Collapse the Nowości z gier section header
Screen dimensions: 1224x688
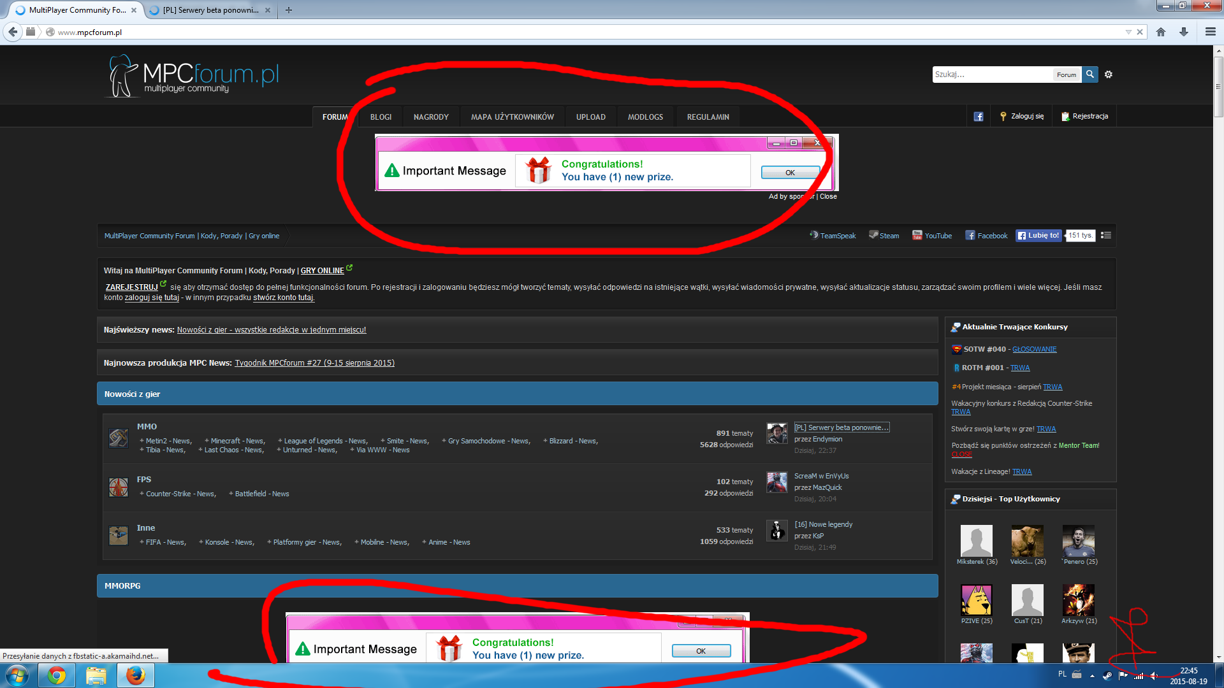tap(517, 394)
